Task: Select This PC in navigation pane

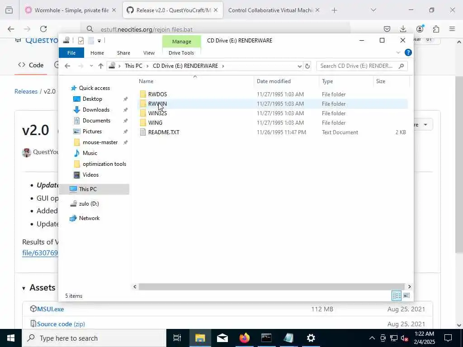Action: click(x=88, y=189)
